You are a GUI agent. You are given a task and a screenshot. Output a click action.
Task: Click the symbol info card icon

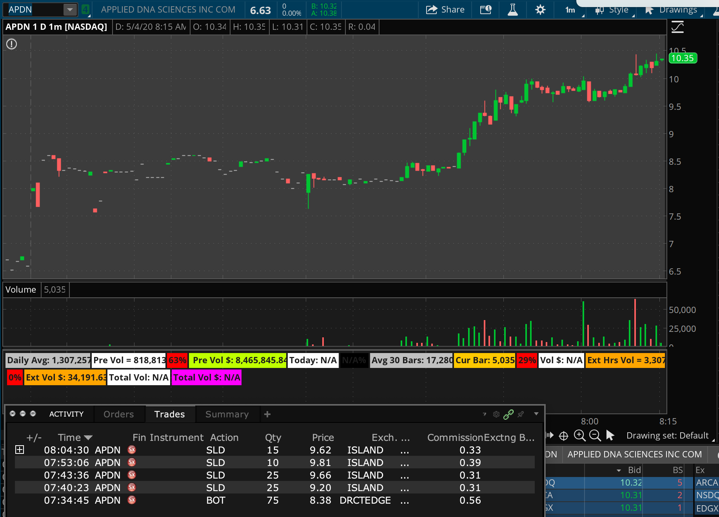tap(486, 10)
